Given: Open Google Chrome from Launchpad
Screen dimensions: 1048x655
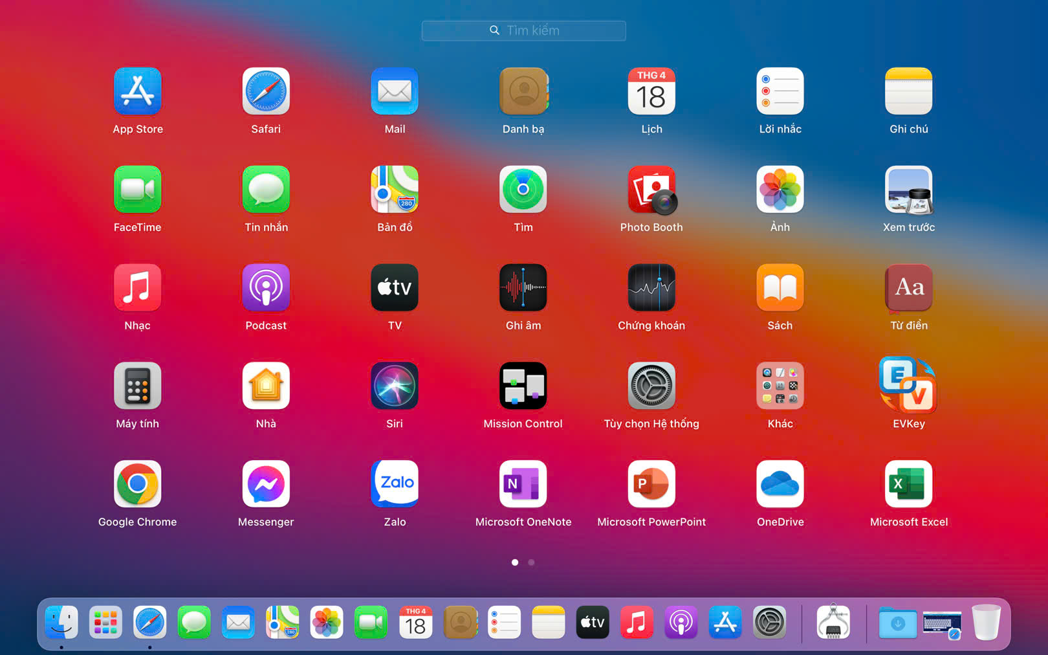Looking at the screenshot, I should (137, 484).
